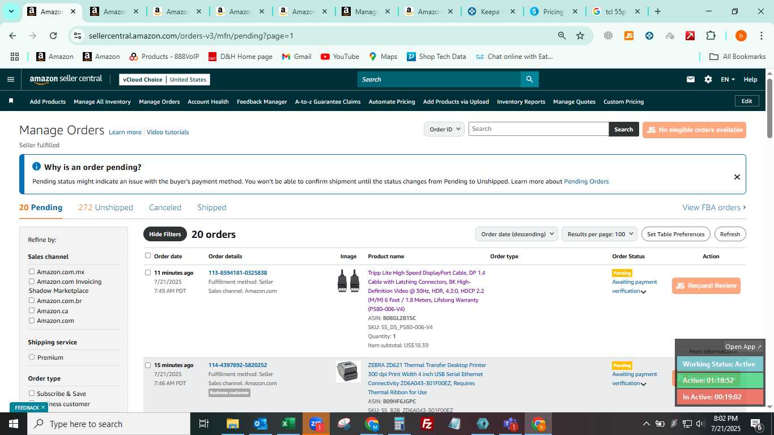Click the Amazon Seller Central logo

click(x=66, y=79)
